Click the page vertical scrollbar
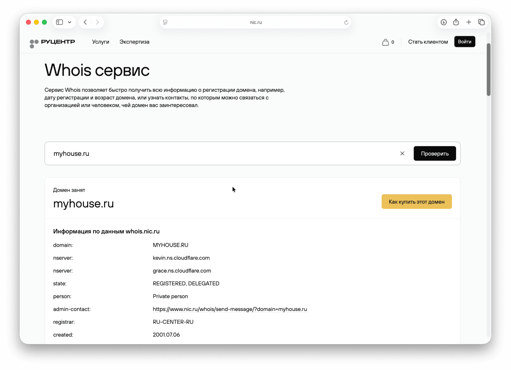The width and height of the screenshot is (511, 370). (x=488, y=69)
